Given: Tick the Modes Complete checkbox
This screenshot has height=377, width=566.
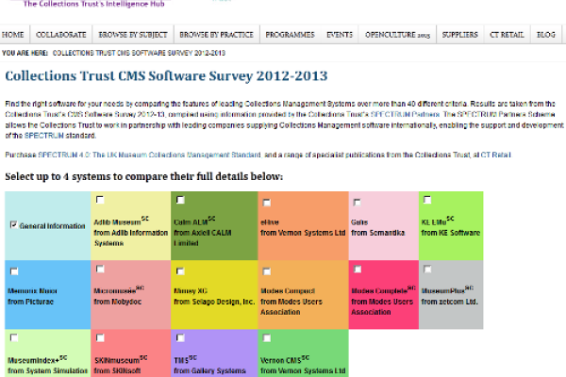Looking at the screenshot, I should (x=358, y=269).
